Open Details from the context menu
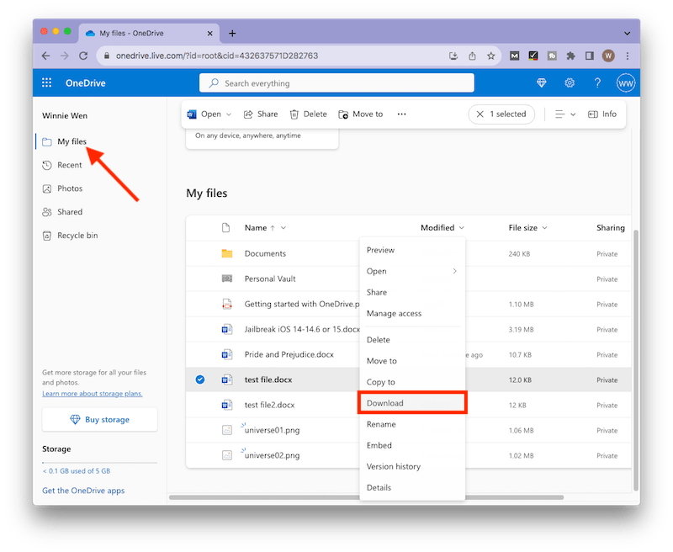Viewport: 673px width, 552px height. pos(412,487)
